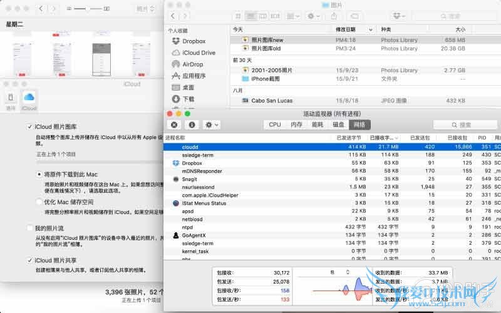
Task: Switch Finder to list view
Action: pyautogui.click(x=251, y=16)
